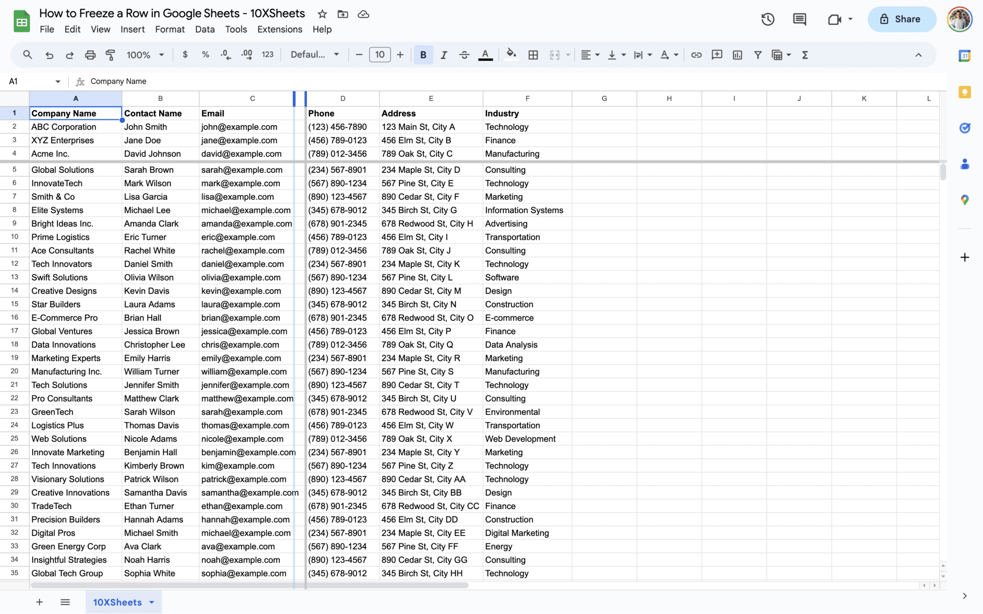This screenshot has width=983, height=614.
Task: Toggle italic formatting
Action: tap(444, 55)
